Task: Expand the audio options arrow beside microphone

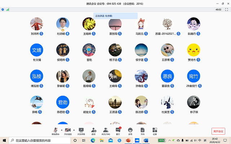Action: click(62, 129)
